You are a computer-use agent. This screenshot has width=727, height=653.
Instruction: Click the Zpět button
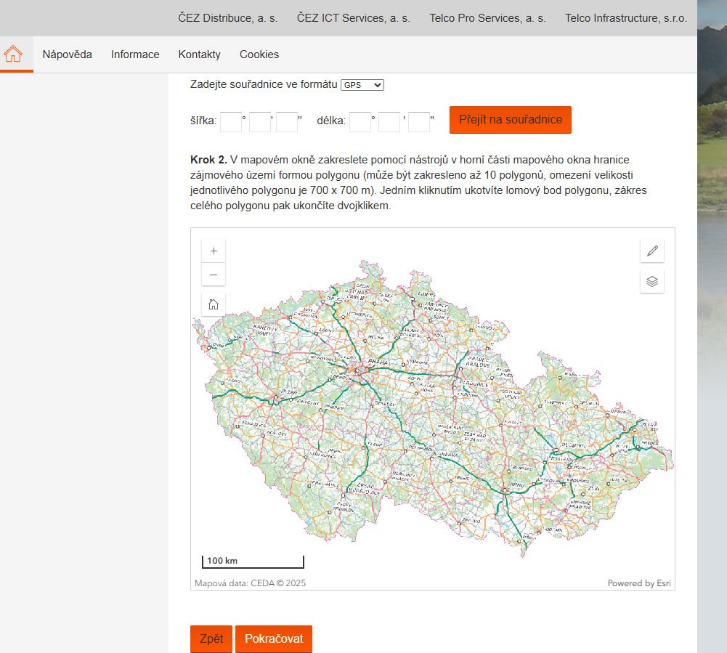click(x=211, y=639)
